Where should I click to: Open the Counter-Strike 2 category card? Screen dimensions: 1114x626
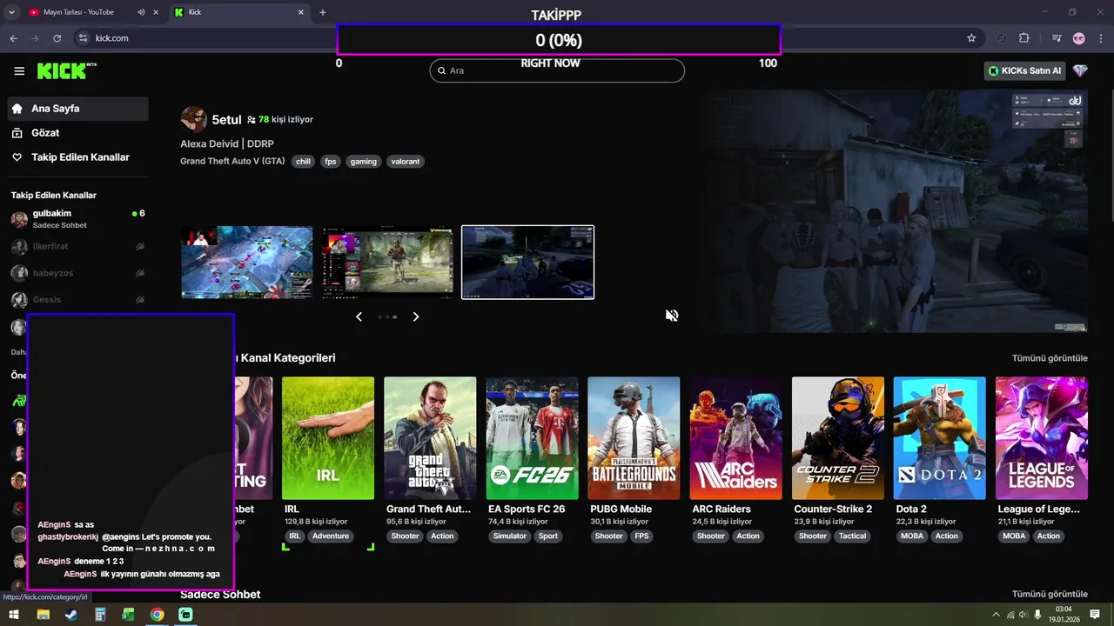pyautogui.click(x=837, y=438)
